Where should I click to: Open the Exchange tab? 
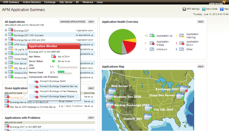[x=50, y=2]
